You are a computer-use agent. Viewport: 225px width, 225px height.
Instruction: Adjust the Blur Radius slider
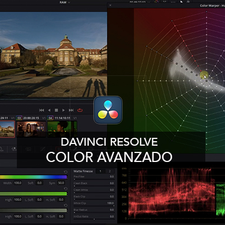(94, 213)
